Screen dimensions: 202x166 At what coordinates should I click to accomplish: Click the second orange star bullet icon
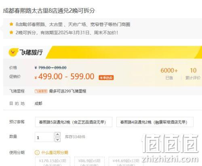[11, 32]
